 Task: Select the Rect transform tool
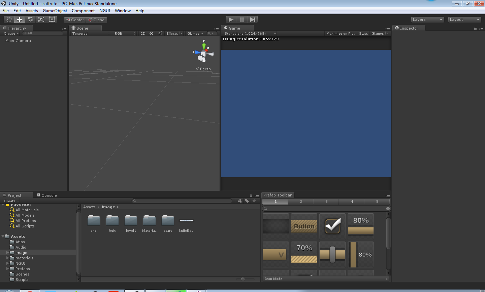(x=52, y=20)
